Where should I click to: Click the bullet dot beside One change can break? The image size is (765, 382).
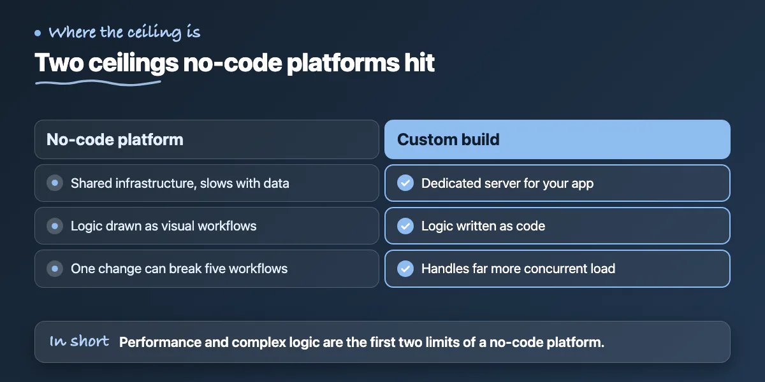[55, 269]
